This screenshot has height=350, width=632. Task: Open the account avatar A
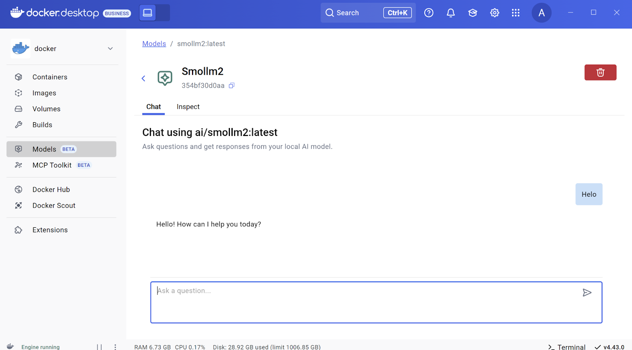(542, 13)
